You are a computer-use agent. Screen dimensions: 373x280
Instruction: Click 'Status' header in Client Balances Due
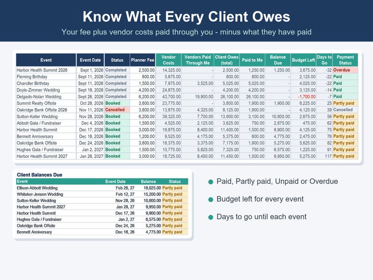click(x=175, y=181)
